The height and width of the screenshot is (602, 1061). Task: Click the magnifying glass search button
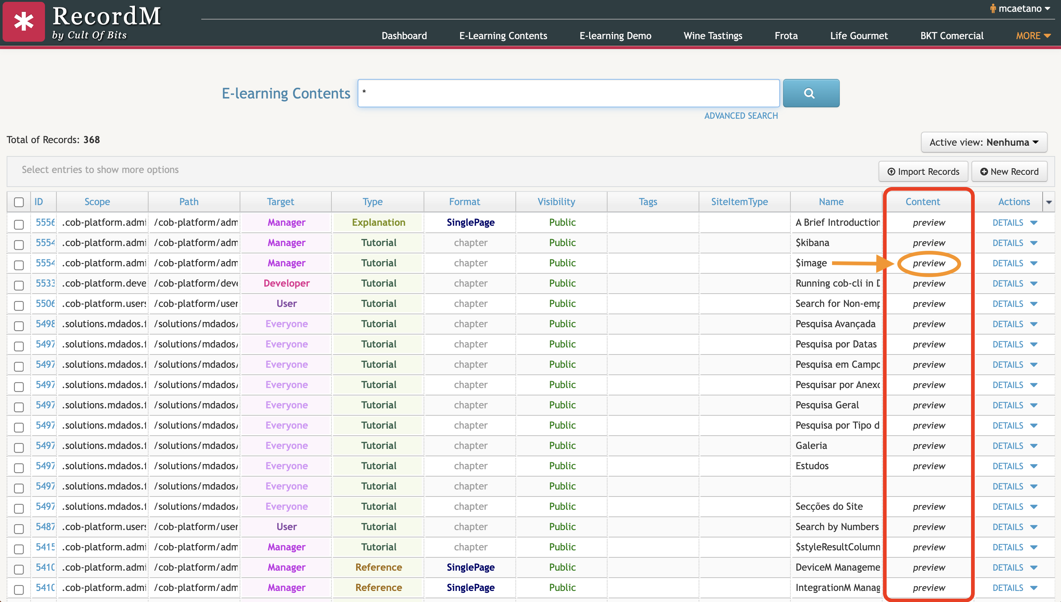811,93
